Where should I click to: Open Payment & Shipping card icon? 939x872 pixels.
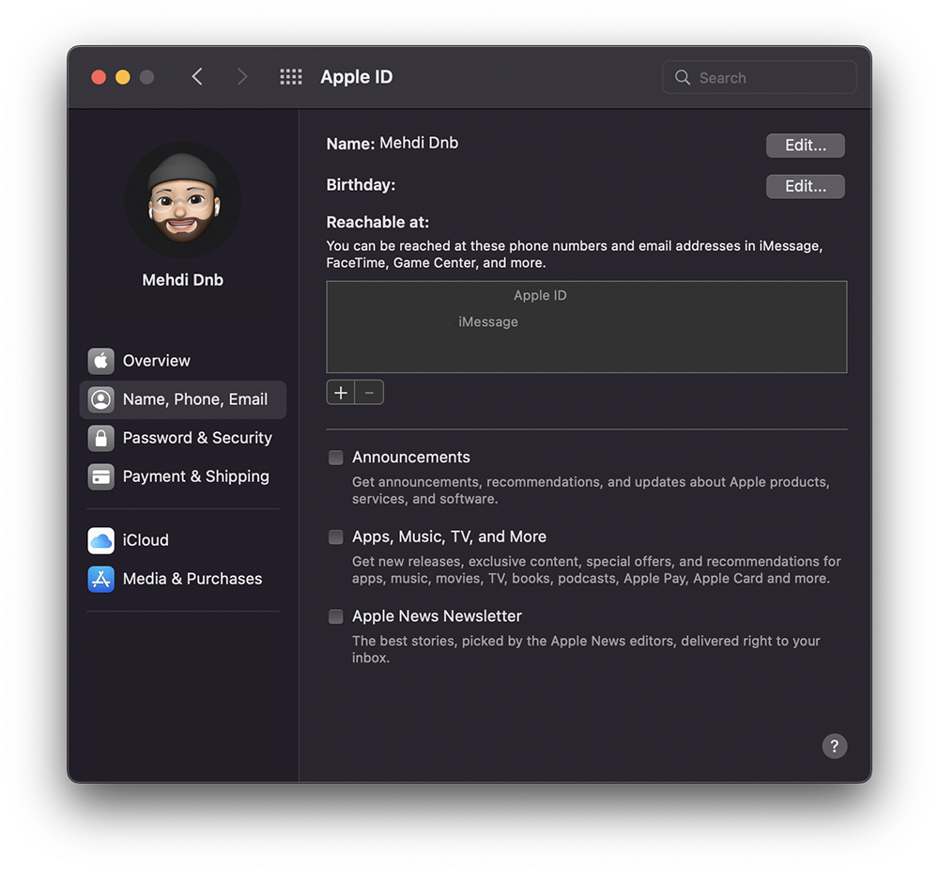point(100,477)
